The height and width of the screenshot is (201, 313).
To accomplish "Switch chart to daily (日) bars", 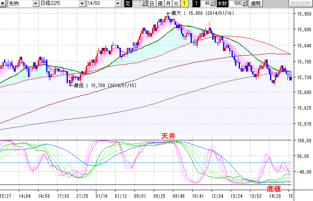I will point(151,4).
